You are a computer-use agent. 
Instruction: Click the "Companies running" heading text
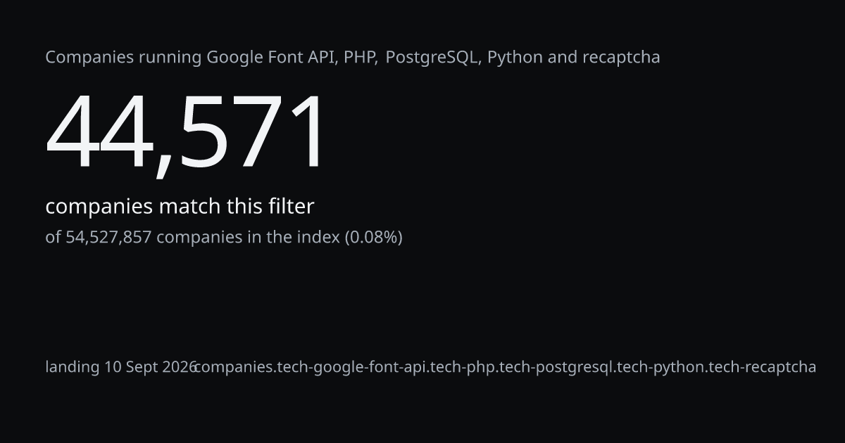(x=123, y=57)
